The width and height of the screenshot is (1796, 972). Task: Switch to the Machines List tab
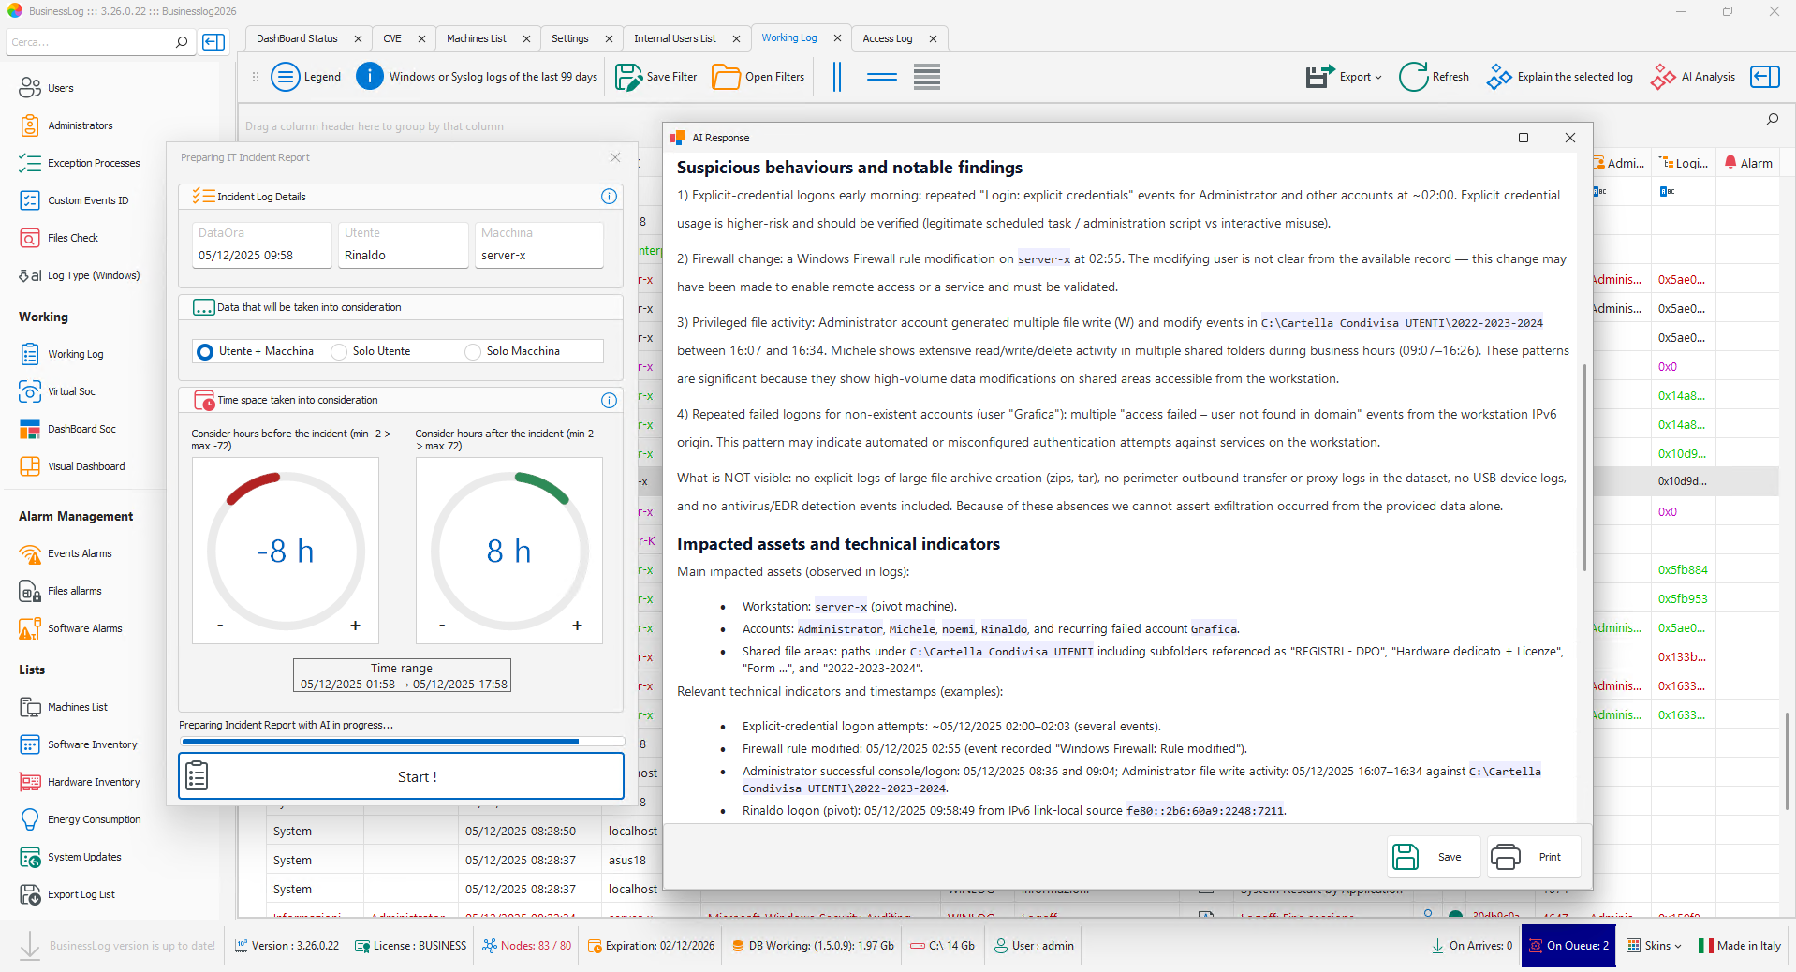click(476, 38)
